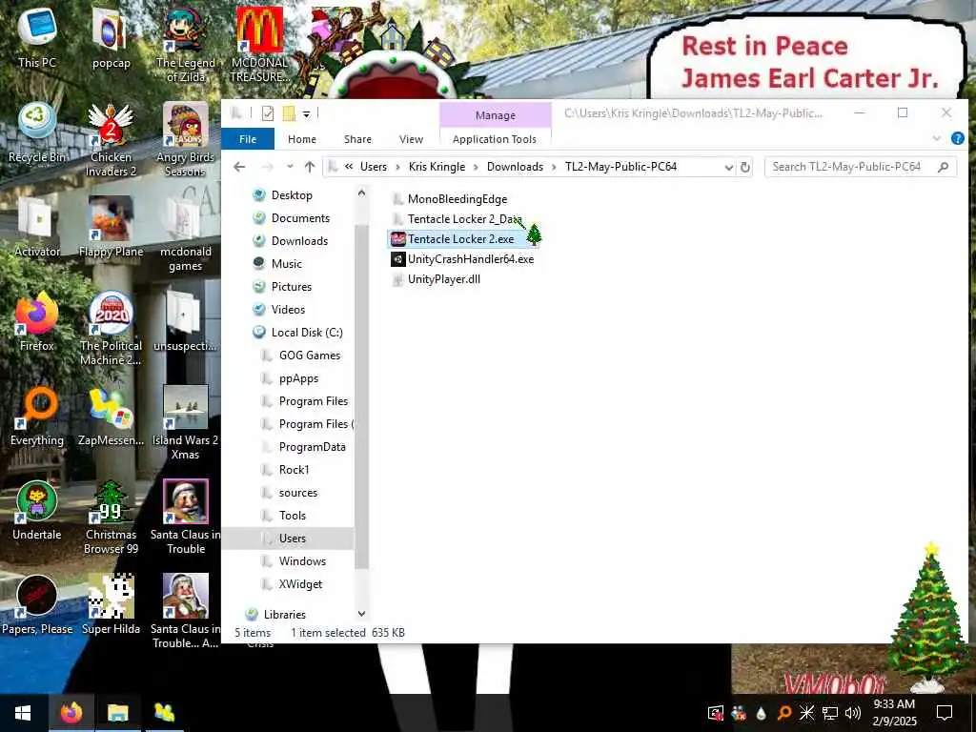Click the navigation pane scroll down arrow

pos(361,614)
